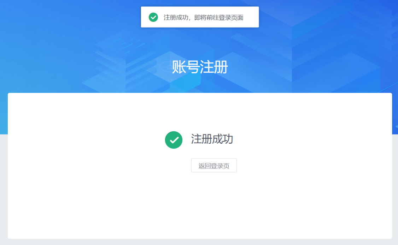Click the faint emblem icon behind the 账号注册 title
The image size is (398, 245).
(167, 67)
